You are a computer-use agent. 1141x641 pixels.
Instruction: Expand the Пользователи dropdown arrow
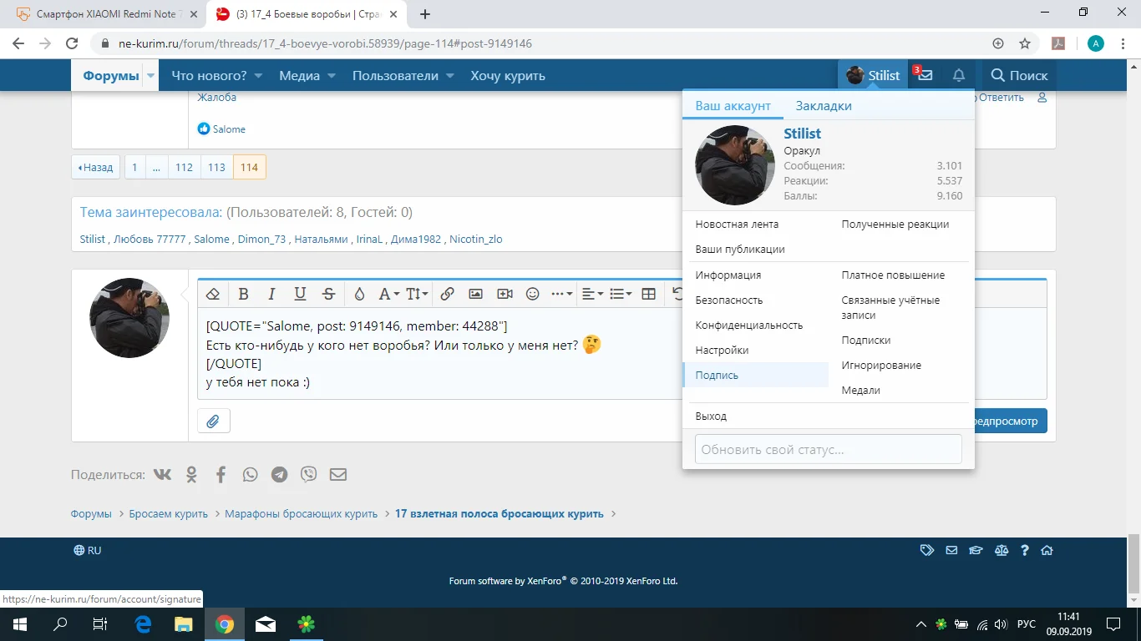(449, 75)
